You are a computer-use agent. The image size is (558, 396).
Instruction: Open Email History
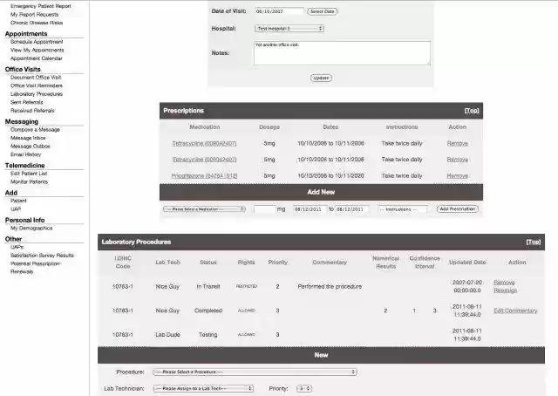click(x=25, y=154)
